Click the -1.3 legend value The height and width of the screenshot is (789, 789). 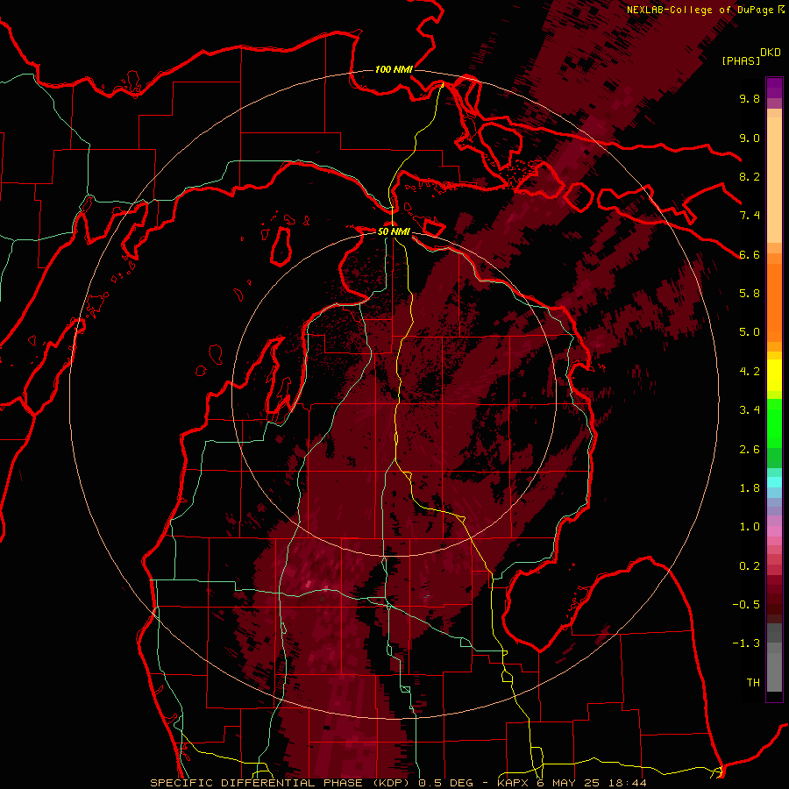point(746,643)
